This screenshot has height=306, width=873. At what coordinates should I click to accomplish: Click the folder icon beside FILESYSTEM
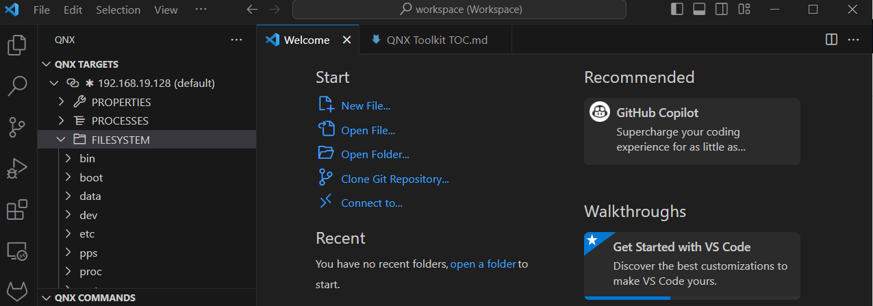coord(79,140)
